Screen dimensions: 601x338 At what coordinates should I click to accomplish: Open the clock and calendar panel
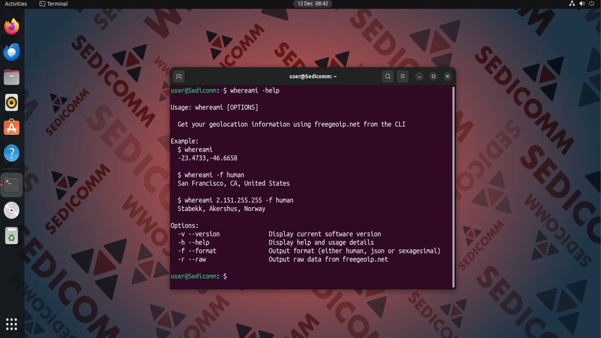[312, 4]
